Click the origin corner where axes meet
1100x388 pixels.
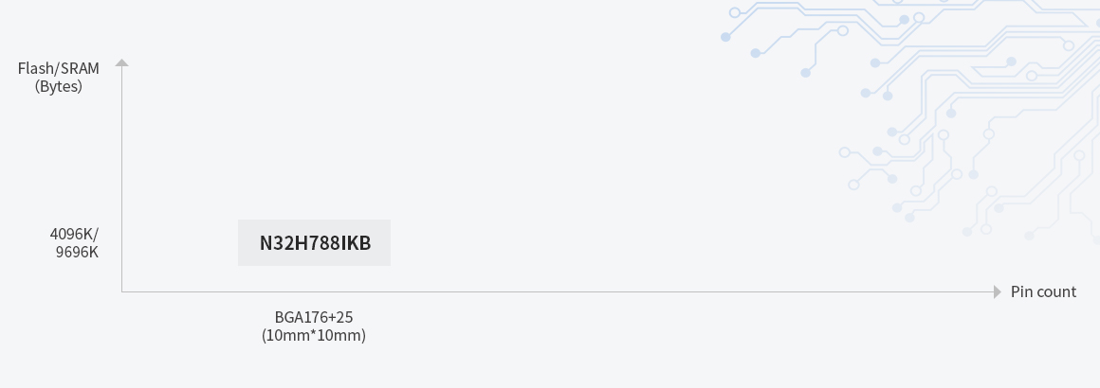tap(122, 292)
